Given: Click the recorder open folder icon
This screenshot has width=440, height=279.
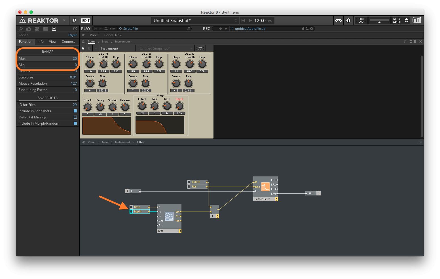Looking at the screenshot, I should pyautogui.click(x=307, y=29).
